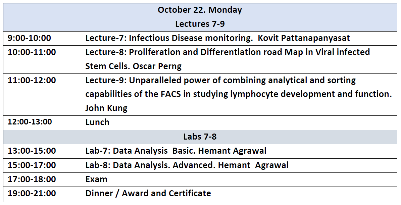Select Lab-7 Data Analysis Basic row
Viewport: 401px width, 205px height.
(176, 151)
